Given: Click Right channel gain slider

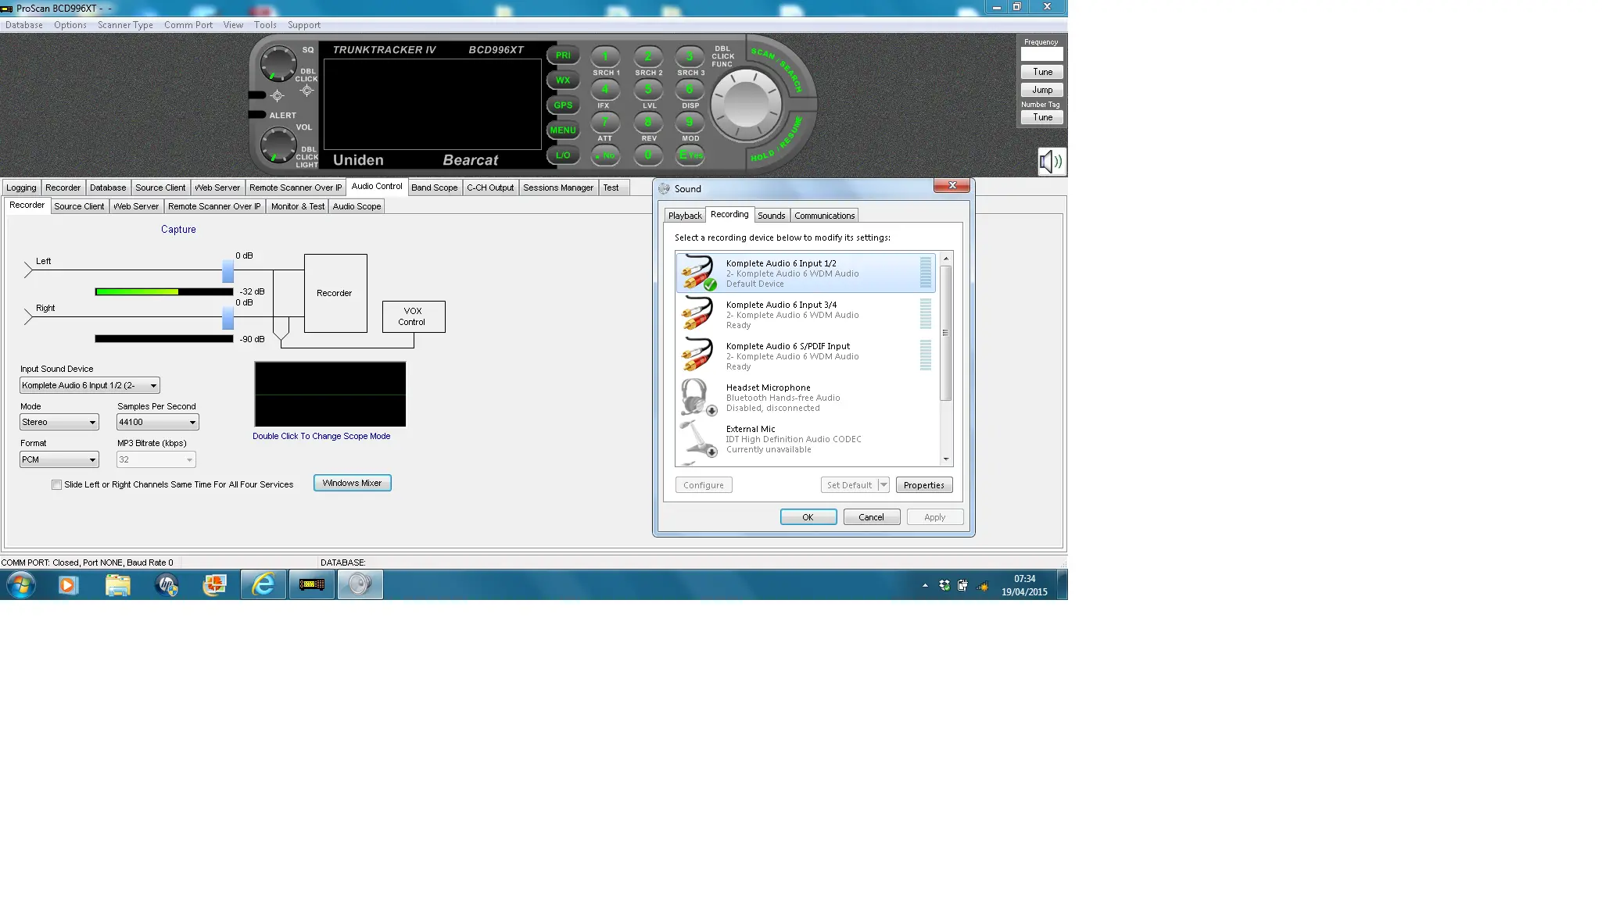Looking at the screenshot, I should (228, 317).
